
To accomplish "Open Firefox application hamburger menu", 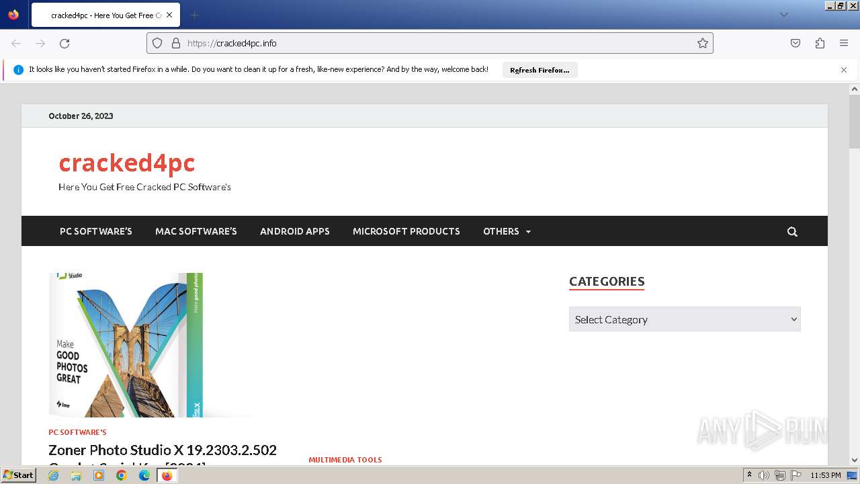I will 844,43.
